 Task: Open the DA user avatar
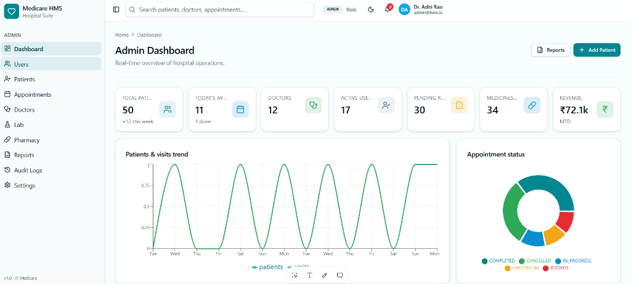pyautogui.click(x=404, y=10)
